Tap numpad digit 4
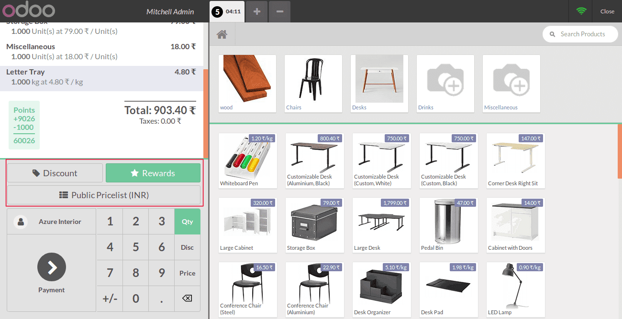 click(110, 247)
